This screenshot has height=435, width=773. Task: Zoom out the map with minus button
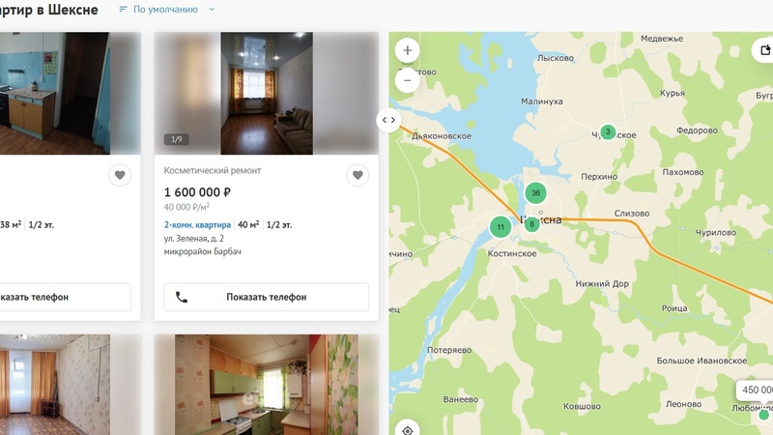click(x=407, y=80)
